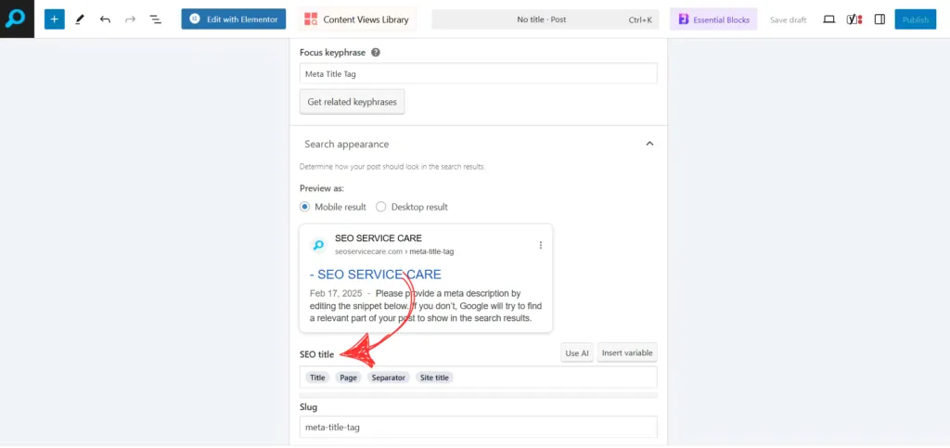Viewport: 950px width, 448px height.
Task: Open the Document Overview list icon
Action: point(155,19)
